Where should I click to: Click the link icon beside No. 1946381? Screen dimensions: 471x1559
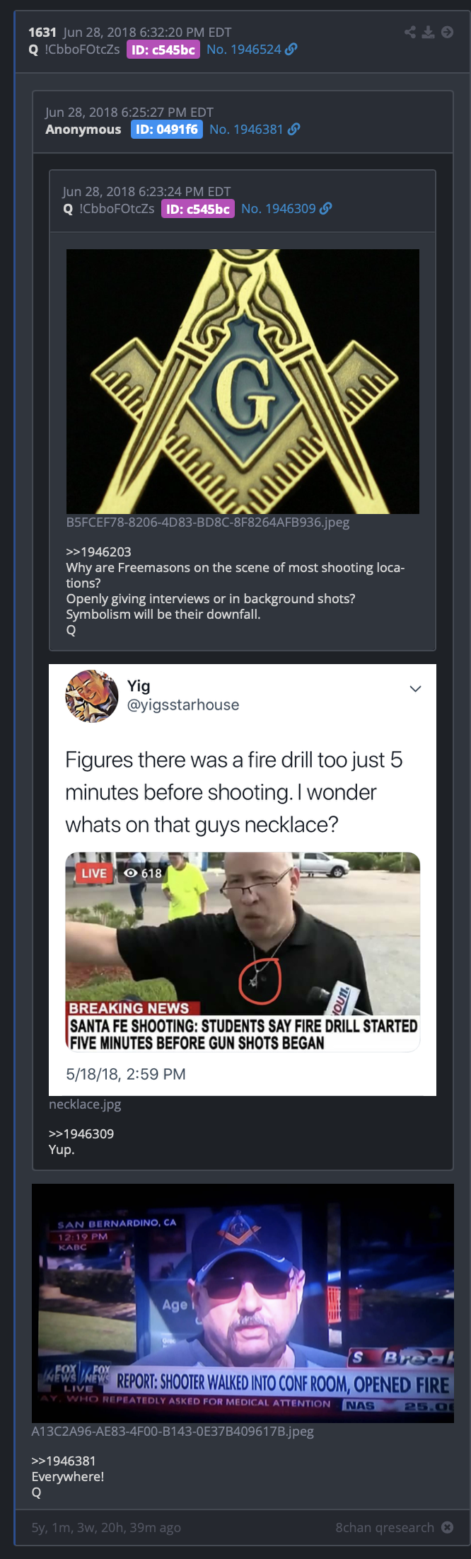pos(294,129)
